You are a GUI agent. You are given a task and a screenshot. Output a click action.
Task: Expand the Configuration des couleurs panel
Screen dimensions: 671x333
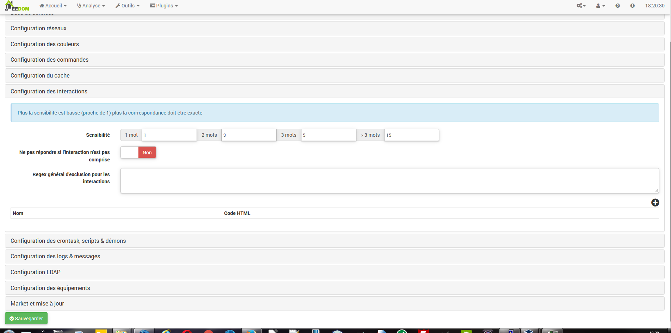pos(45,44)
